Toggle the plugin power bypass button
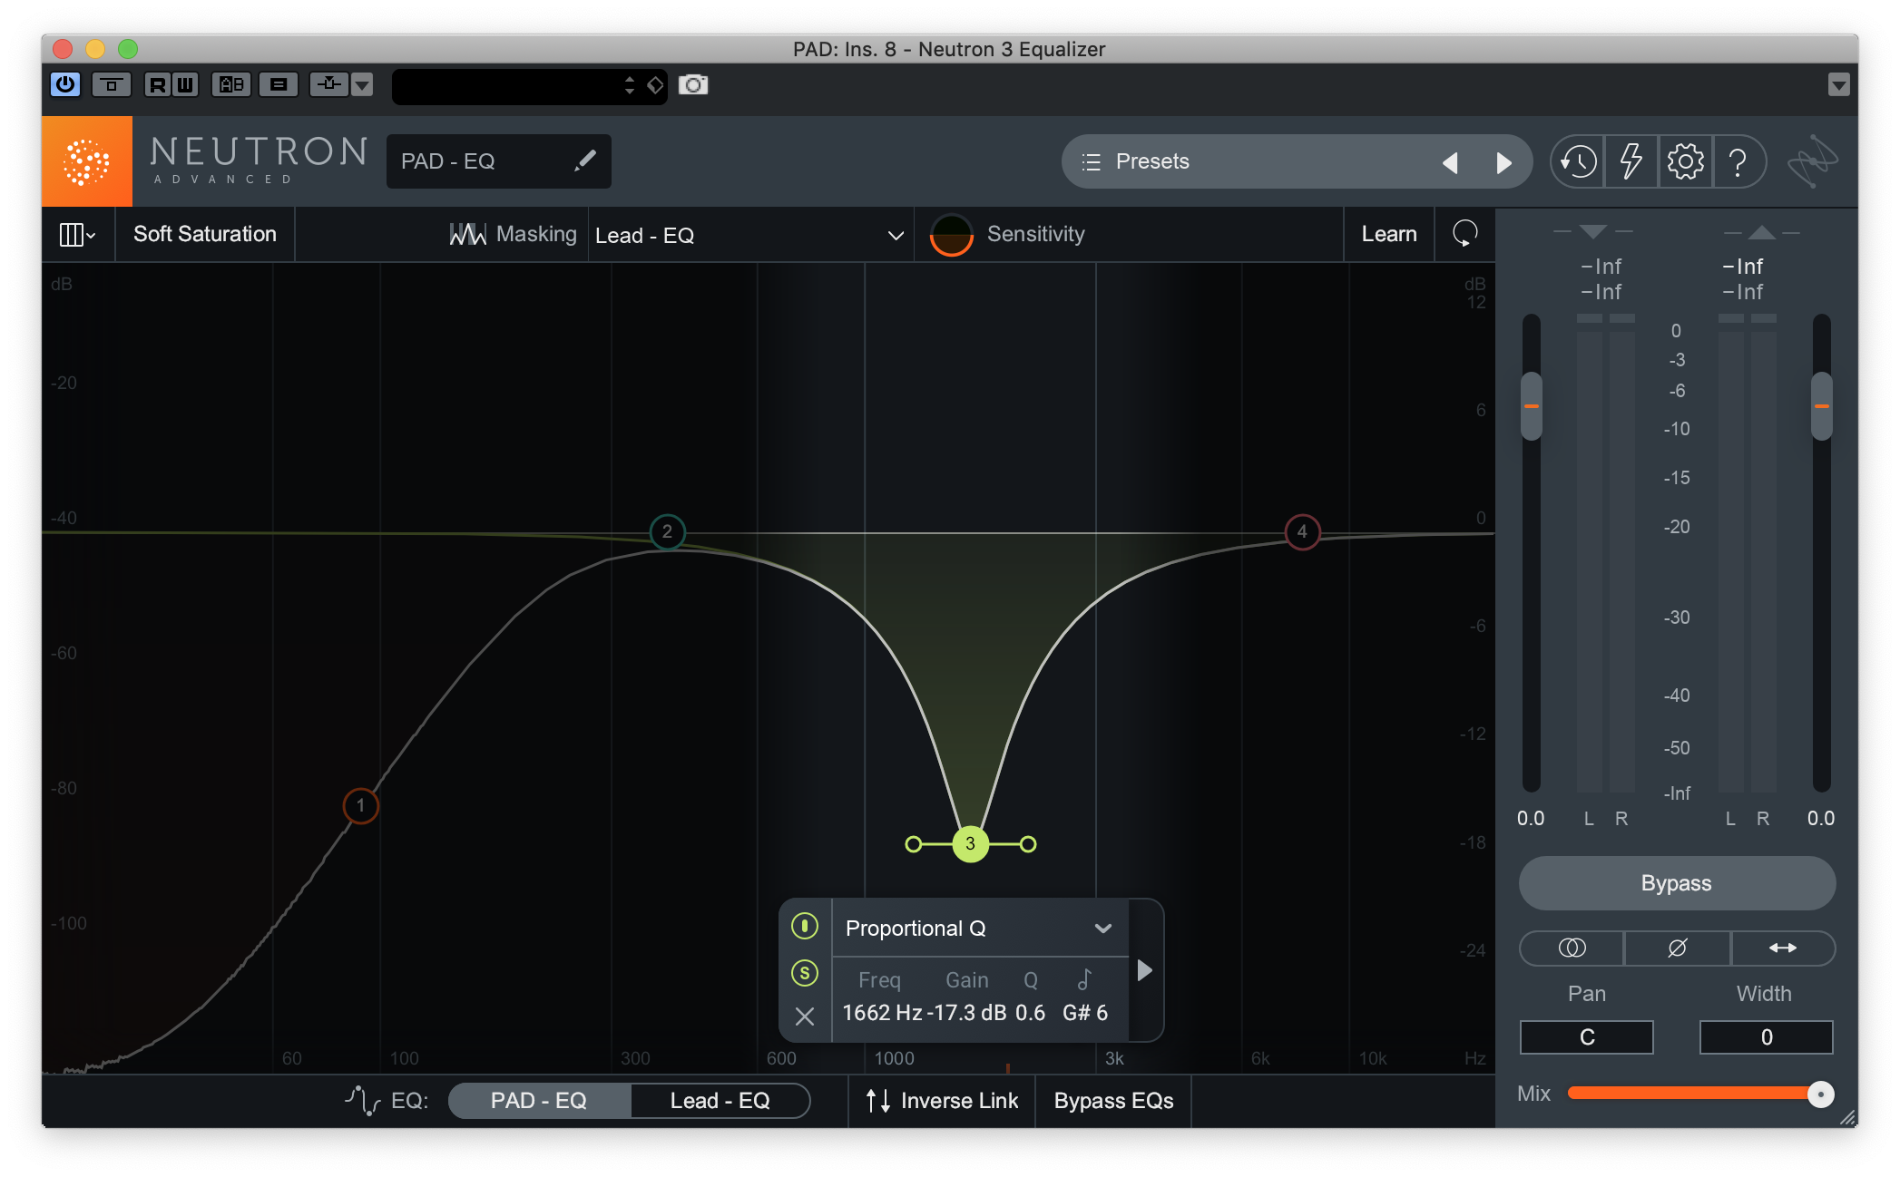Image resolution: width=1900 pixels, height=1177 pixels. point(65,84)
